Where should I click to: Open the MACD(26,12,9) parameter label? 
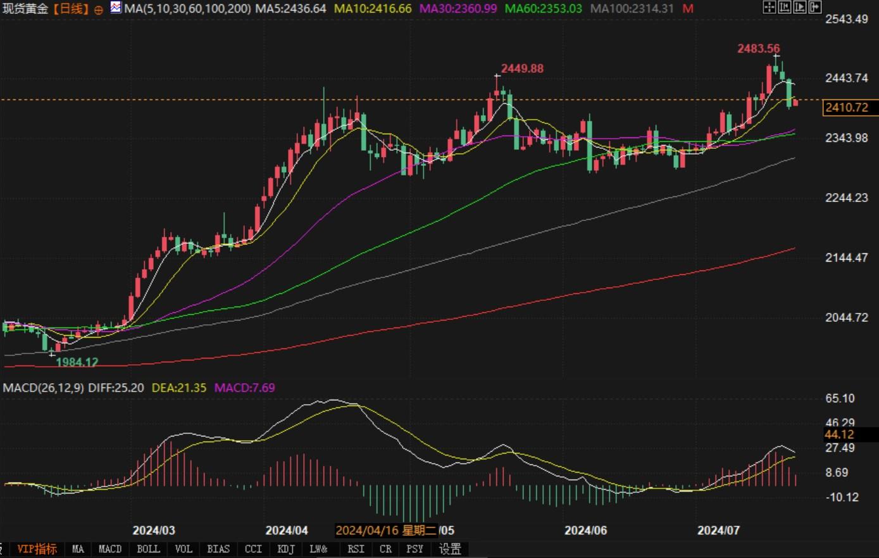click(43, 388)
